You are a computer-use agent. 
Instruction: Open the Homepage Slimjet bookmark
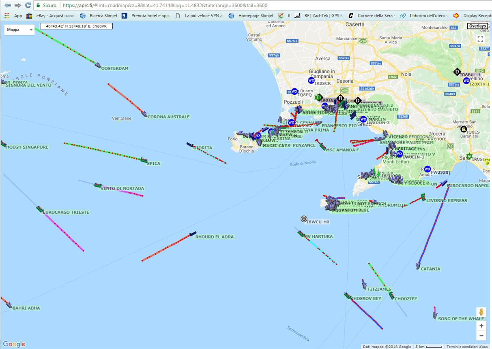(x=251, y=16)
